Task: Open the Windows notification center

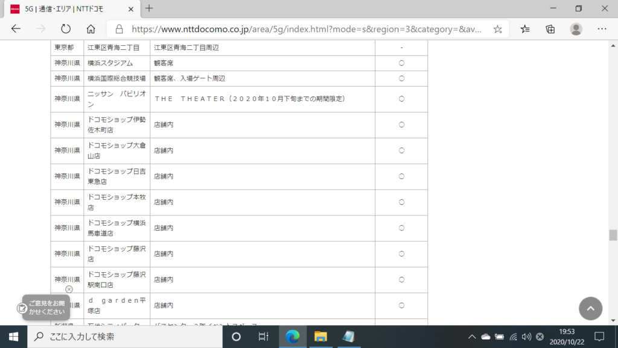Action: (599, 337)
